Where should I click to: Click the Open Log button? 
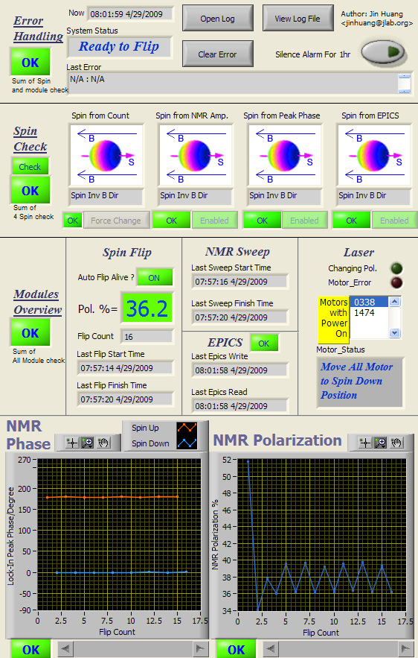coord(217,19)
